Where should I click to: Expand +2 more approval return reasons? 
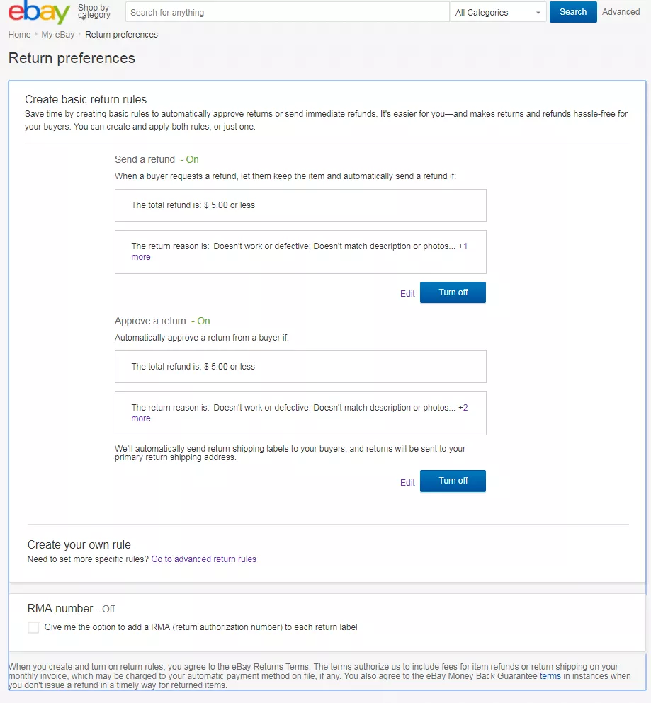click(140, 418)
